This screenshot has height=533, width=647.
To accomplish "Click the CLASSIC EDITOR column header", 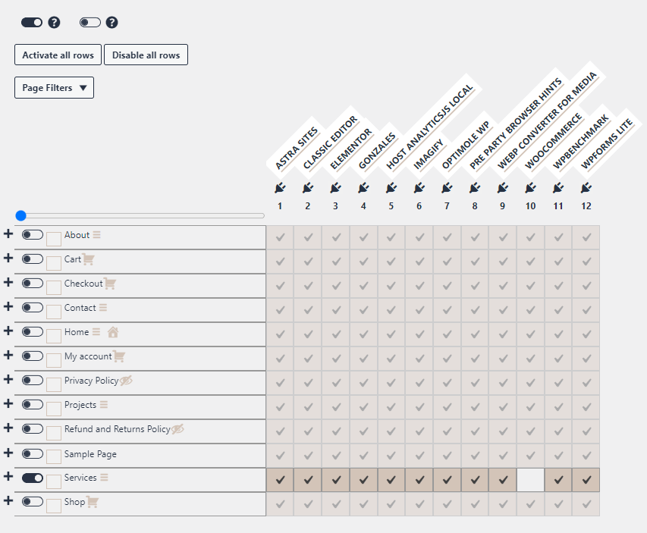I will pyautogui.click(x=330, y=143).
